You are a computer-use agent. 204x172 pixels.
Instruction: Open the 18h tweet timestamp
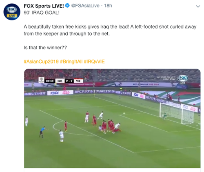pyautogui.click(x=108, y=6)
